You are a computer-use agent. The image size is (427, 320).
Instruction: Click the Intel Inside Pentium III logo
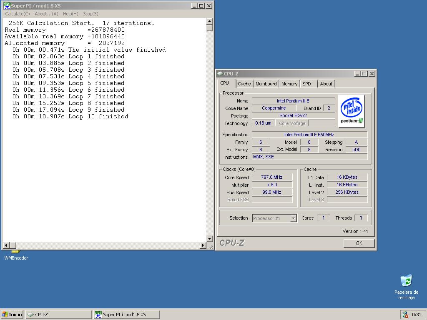[x=352, y=111]
